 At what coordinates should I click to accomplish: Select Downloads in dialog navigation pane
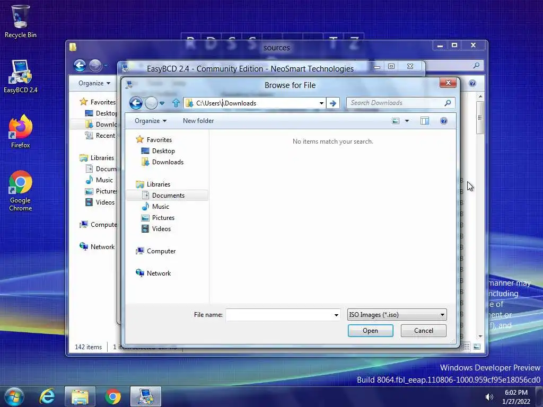[162, 162]
